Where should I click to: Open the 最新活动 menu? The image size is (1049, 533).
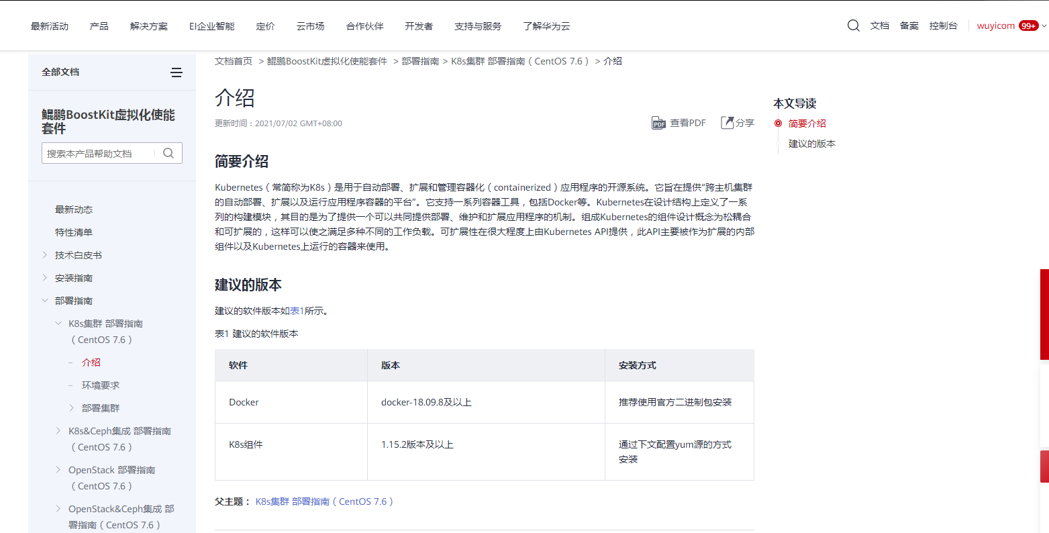(50, 26)
